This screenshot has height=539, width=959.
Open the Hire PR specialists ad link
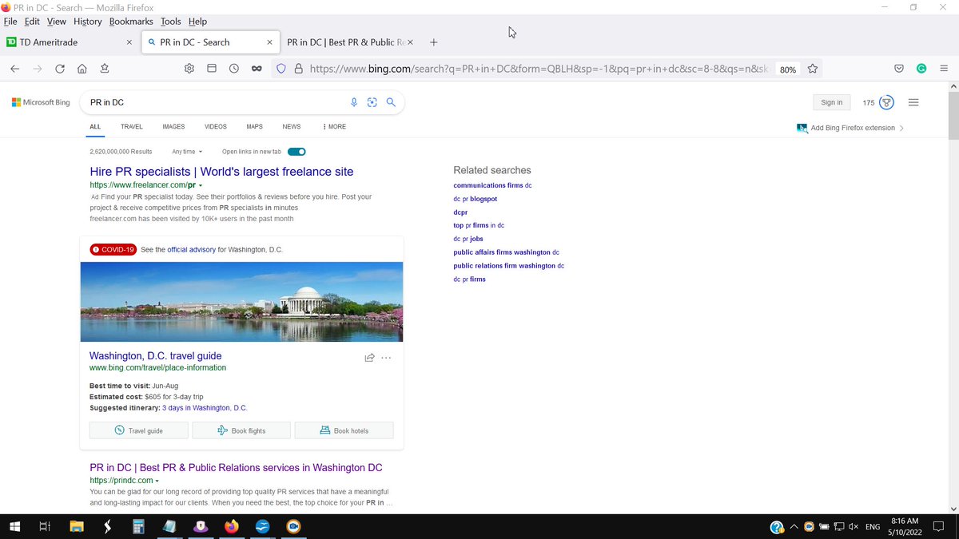(x=221, y=172)
